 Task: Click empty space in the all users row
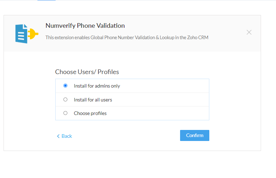point(160,100)
